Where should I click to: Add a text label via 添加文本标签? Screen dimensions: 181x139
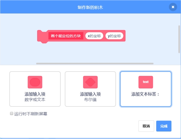146,89
